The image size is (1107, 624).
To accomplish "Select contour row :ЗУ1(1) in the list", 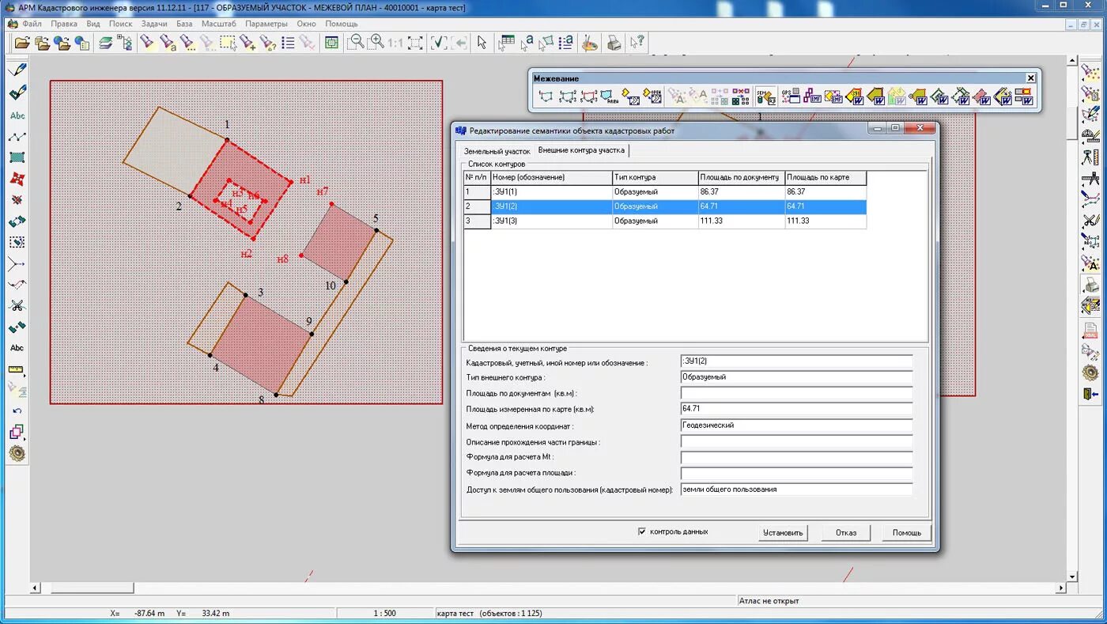I will pyautogui.click(x=665, y=192).
